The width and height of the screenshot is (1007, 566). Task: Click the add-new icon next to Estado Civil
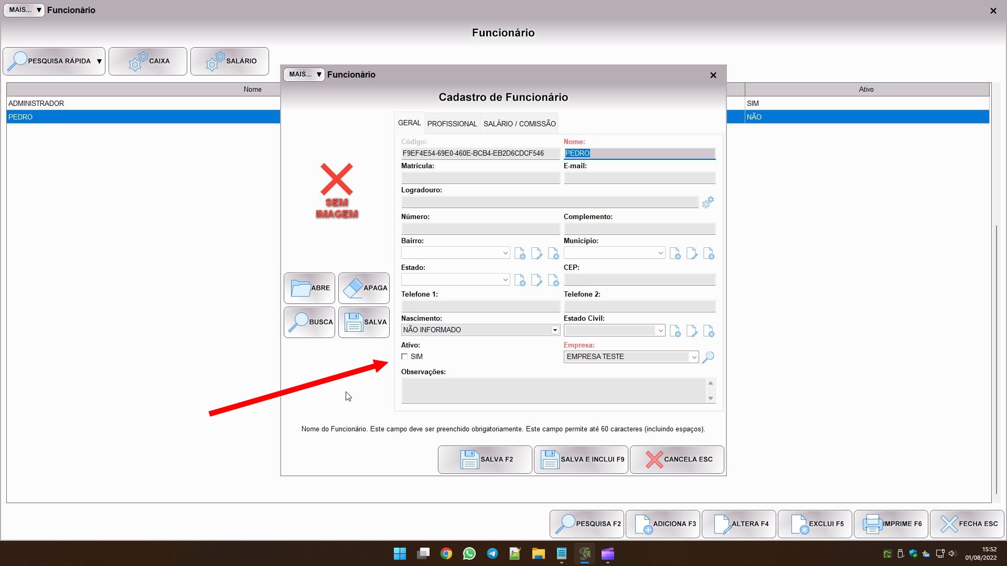675,331
